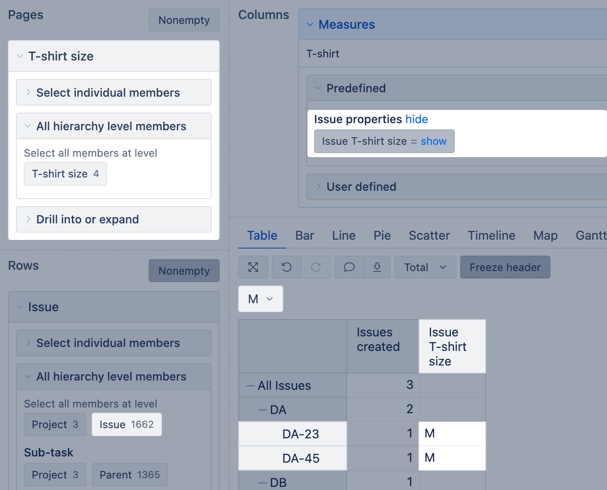Open the Total dropdown
The width and height of the screenshot is (607, 490).
[x=425, y=267]
